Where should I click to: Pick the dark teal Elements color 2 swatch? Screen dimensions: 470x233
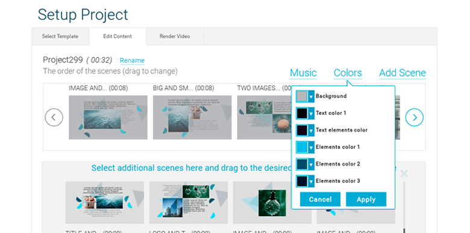click(x=302, y=164)
